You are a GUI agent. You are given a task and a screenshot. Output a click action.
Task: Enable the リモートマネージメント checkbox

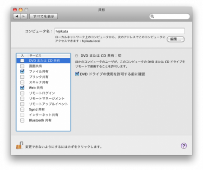(x=22, y=98)
